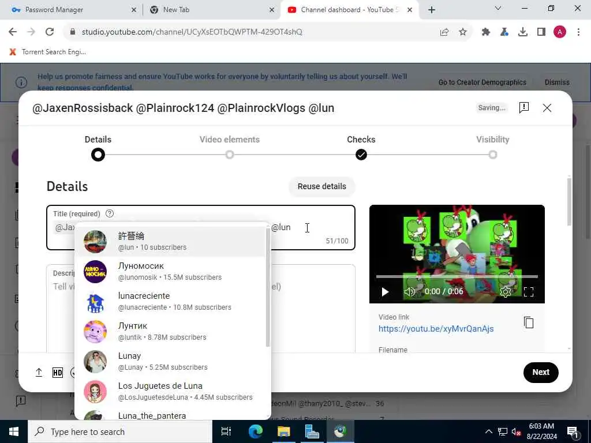Click the HD processing status icon

click(58, 373)
